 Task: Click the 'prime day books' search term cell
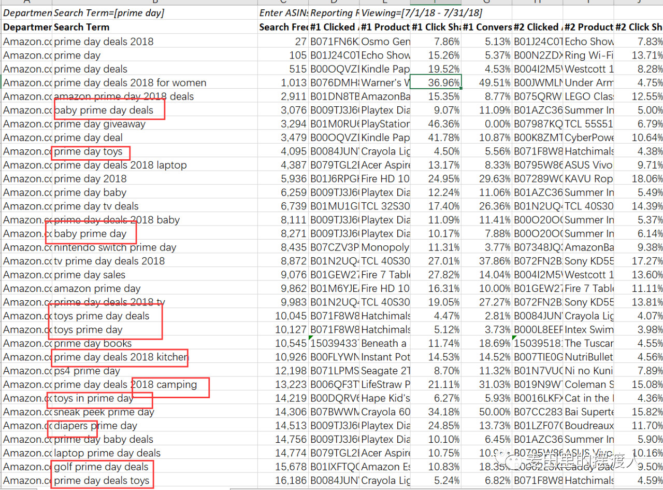point(93,343)
